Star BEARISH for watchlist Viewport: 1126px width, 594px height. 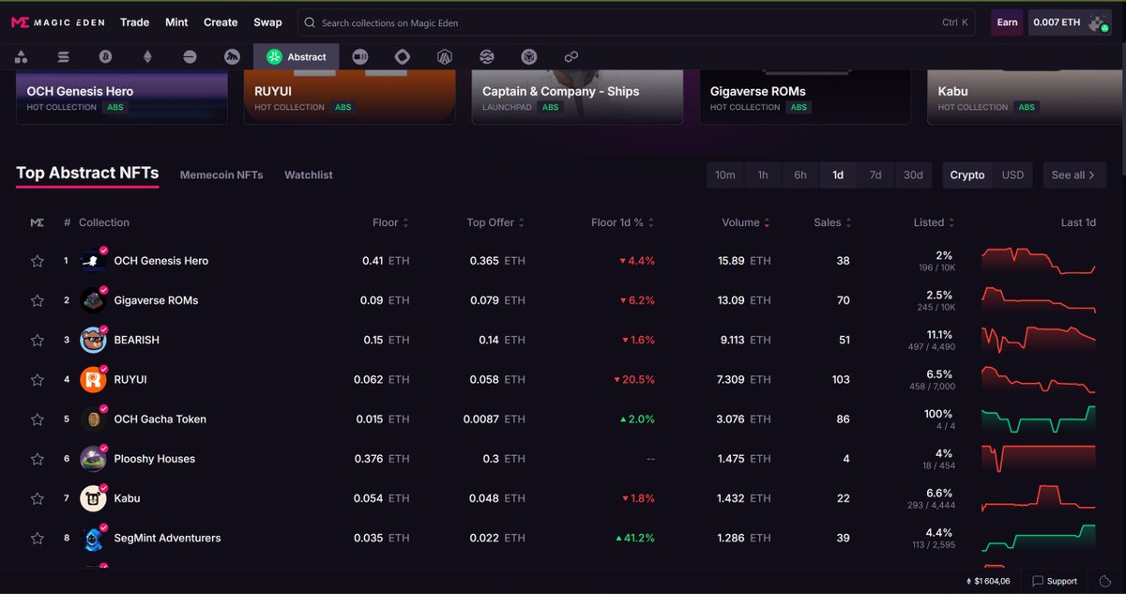coord(38,340)
